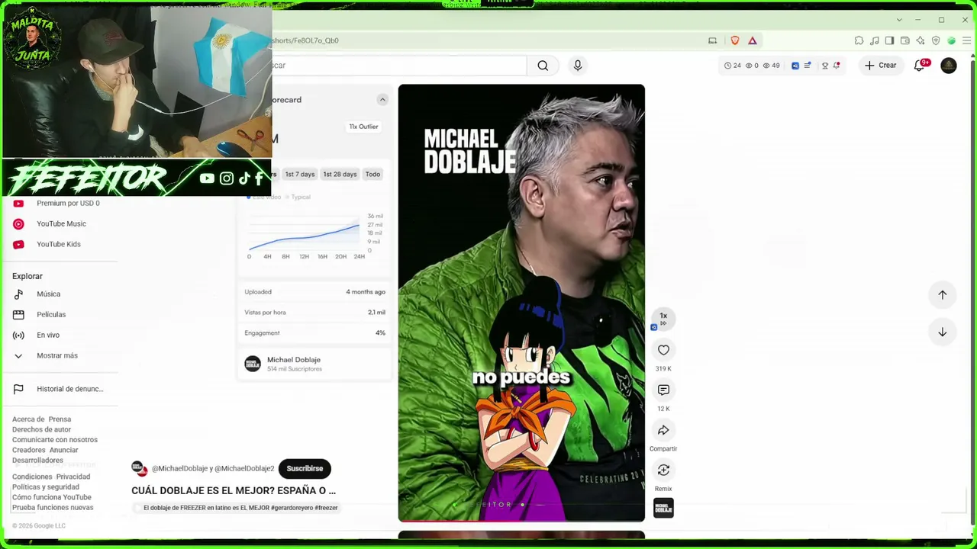Open the Brave Shields lion icon
Screen dimensions: 977x549
[735, 40]
